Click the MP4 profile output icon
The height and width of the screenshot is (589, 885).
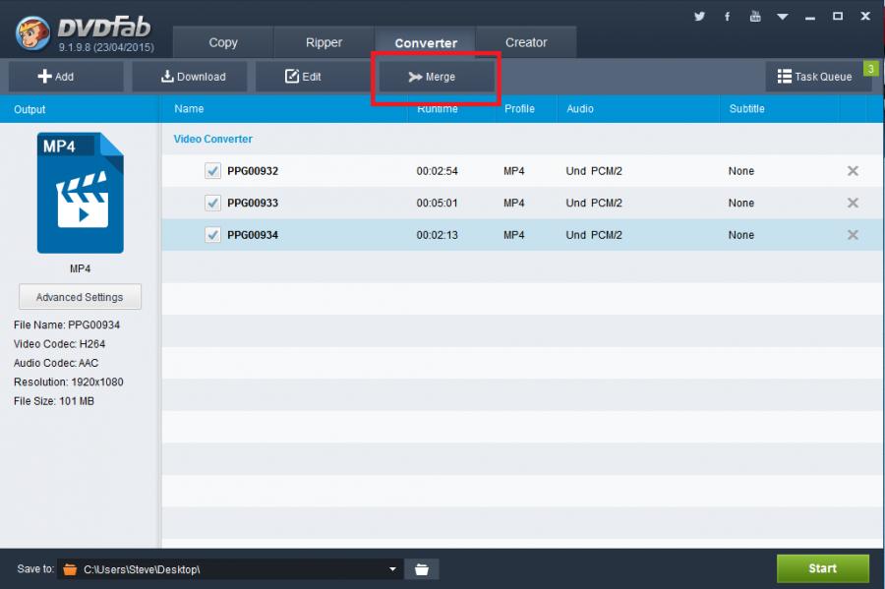point(80,194)
